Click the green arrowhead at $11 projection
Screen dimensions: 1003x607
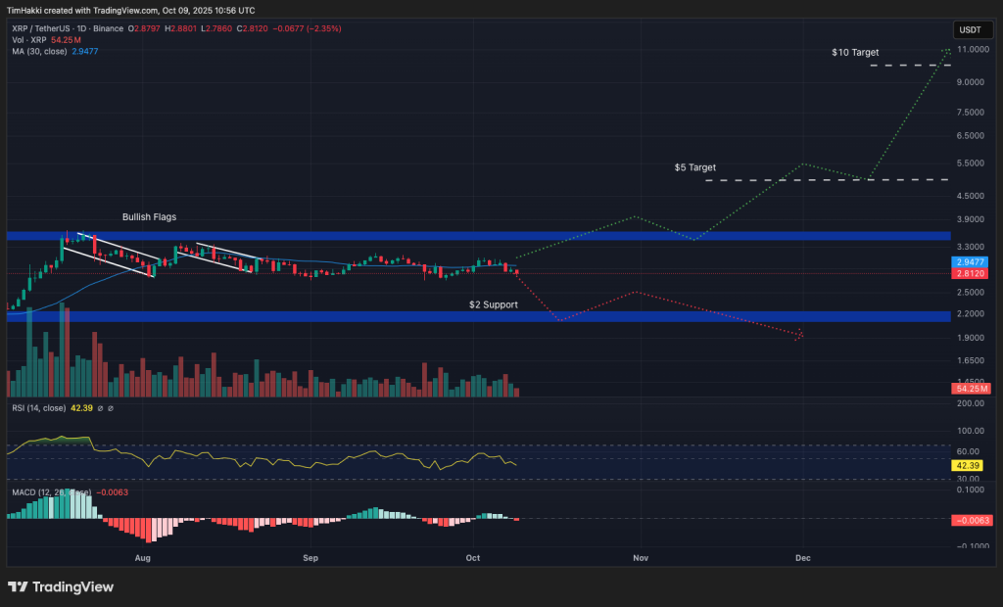pos(946,50)
